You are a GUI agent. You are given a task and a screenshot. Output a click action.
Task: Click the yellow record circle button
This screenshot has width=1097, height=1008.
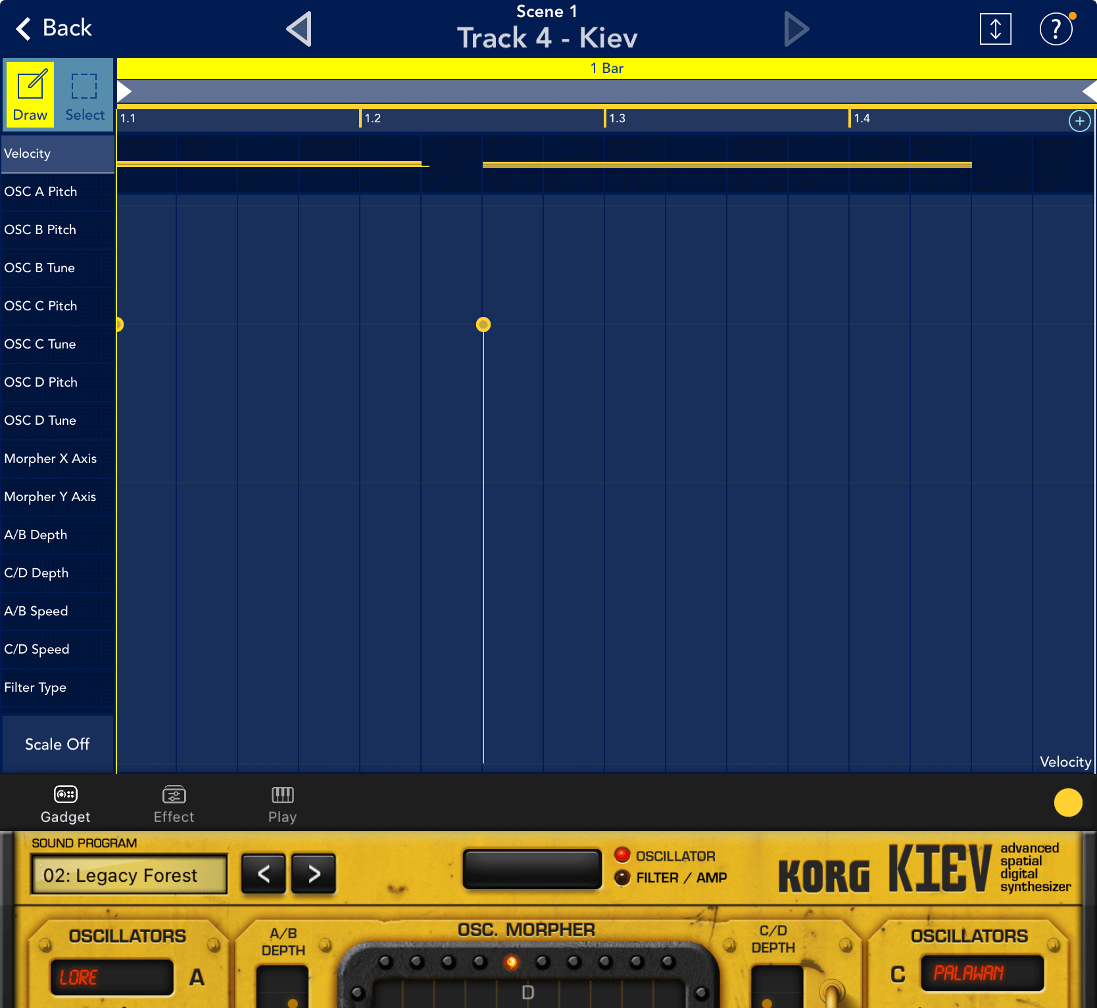tap(1068, 802)
